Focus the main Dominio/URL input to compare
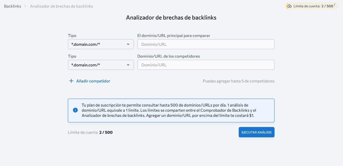 tap(206, 44)
